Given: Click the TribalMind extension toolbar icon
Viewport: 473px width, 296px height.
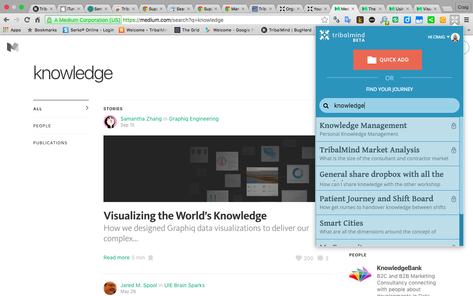Looking at the screenshot, I should (x=455, y=20).
